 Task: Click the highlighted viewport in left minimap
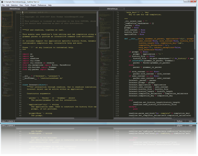7,19
